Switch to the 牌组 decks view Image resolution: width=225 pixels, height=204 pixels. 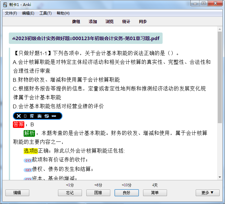(x=76, y=21)
